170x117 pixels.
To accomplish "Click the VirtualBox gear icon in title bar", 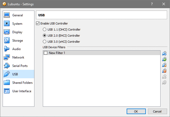I will (x=4, y=4).
